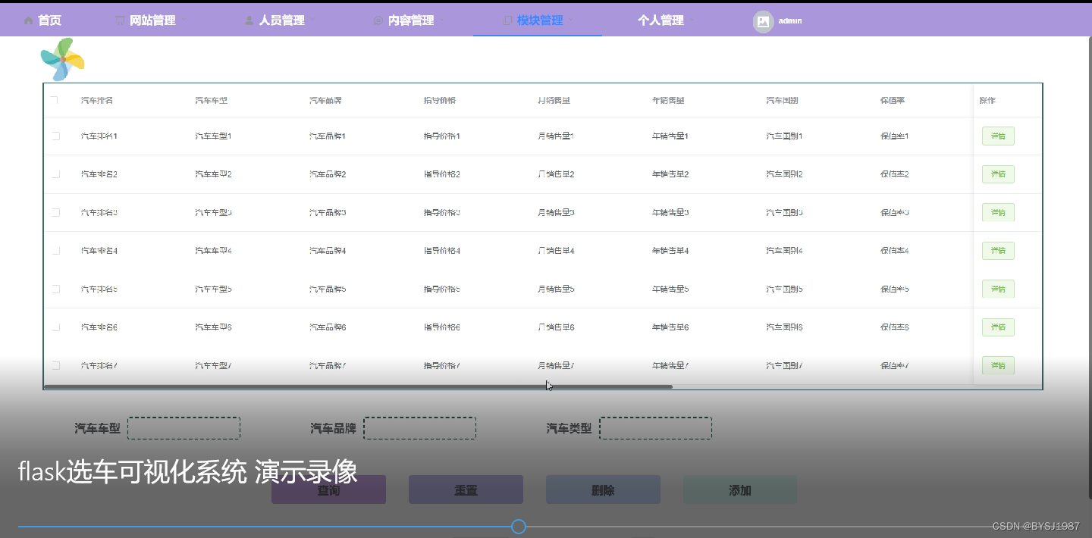Click the 重置 reset button
Viewport: 1092px width, 538px height.
(466, 490)
